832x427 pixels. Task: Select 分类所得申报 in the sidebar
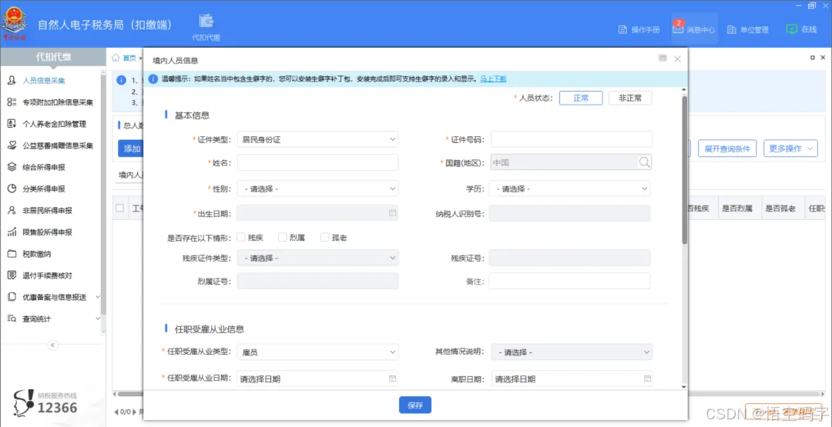(x=44, y=189)
